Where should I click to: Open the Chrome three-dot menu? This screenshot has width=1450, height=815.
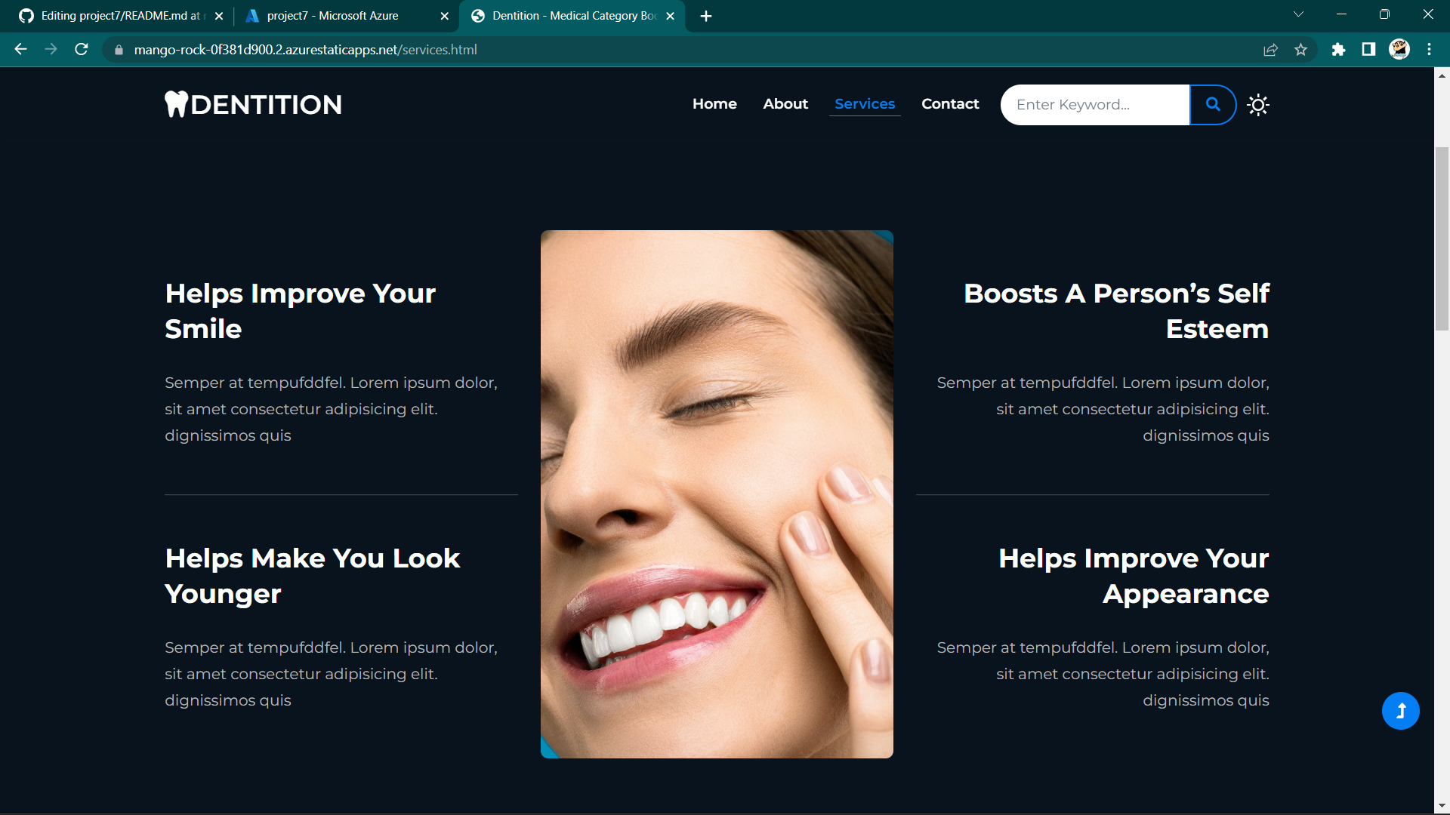(1429, 50)
